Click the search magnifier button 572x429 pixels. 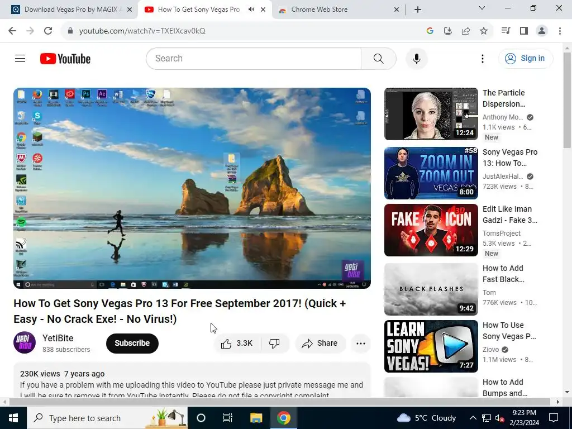pyautogui.click(x=378, y=58)
